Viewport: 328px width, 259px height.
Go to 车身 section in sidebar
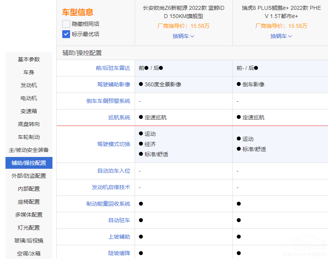point(29,72)
